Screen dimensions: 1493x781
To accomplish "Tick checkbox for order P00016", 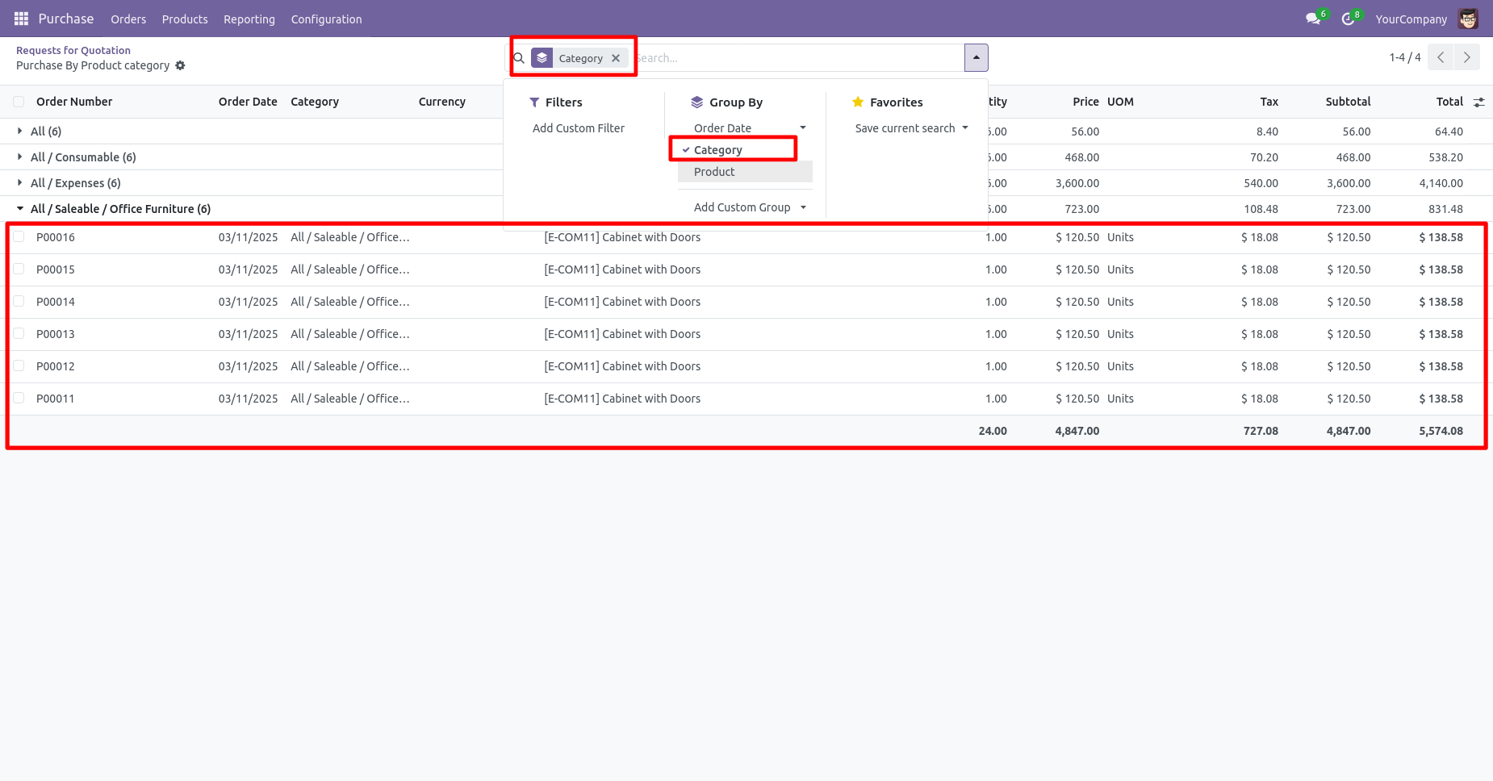I will [x=19, y=237].
